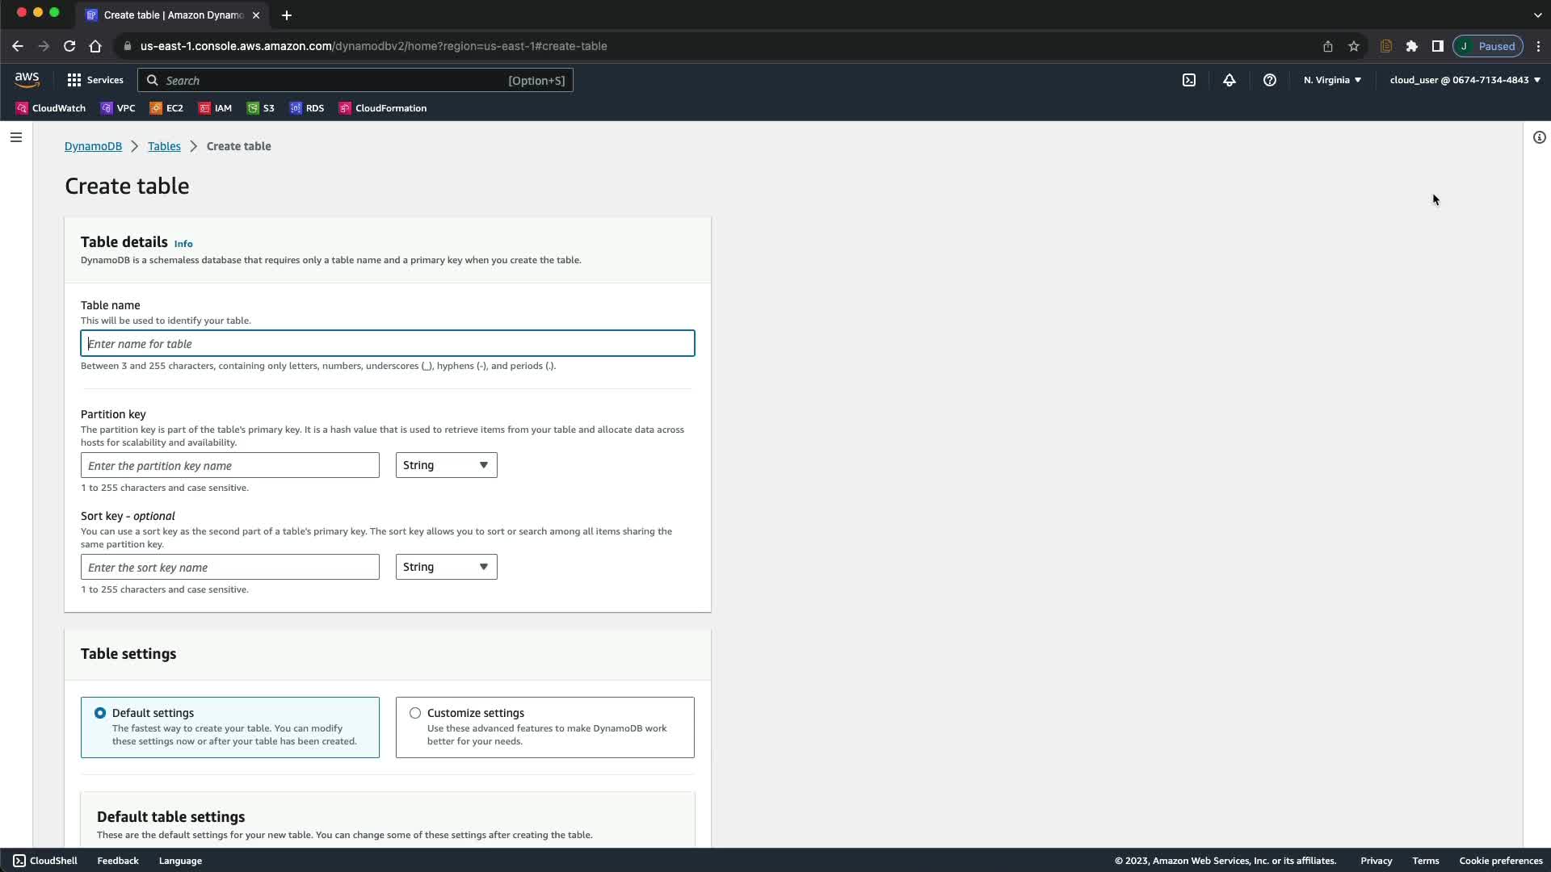This screenshot has height=872, width=1551.
Task: Open the info panel icon at right
Action: click(1539, 137)
